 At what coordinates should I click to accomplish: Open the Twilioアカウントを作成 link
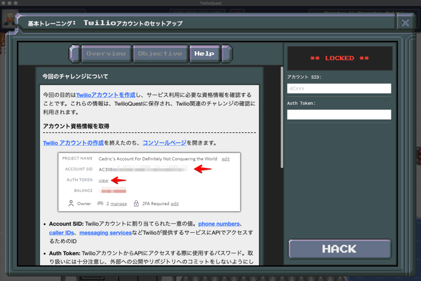106,95
